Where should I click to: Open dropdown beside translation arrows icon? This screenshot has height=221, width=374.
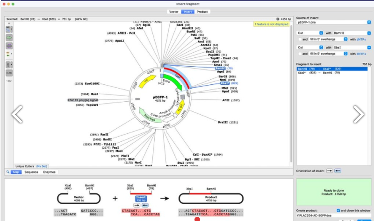(x=11, y=54)
